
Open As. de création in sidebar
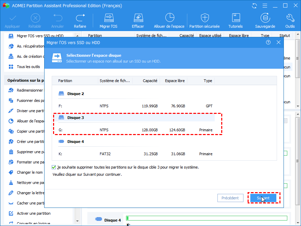(x=26, y=56)
